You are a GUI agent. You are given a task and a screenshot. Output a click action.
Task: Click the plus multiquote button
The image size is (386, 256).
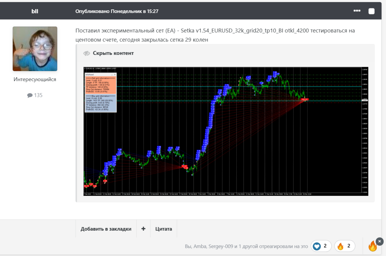pyautogui.click(x=143, y=229)
